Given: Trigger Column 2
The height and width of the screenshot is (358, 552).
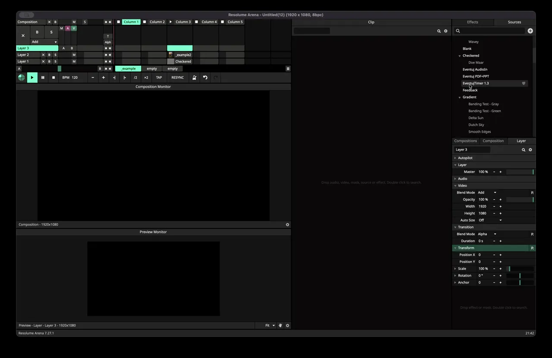Looking at the screenshot, I should [157, 22].
